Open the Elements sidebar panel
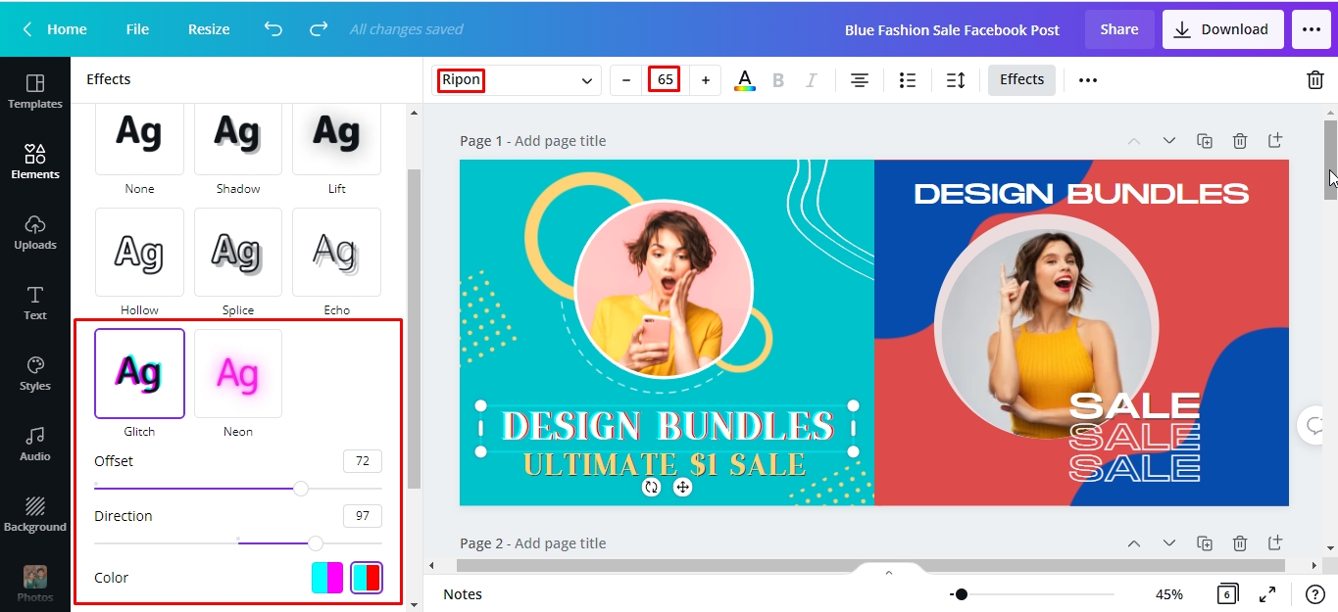 (35, 162)
